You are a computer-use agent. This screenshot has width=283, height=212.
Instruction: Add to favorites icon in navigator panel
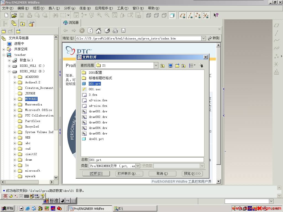point(18,31)
